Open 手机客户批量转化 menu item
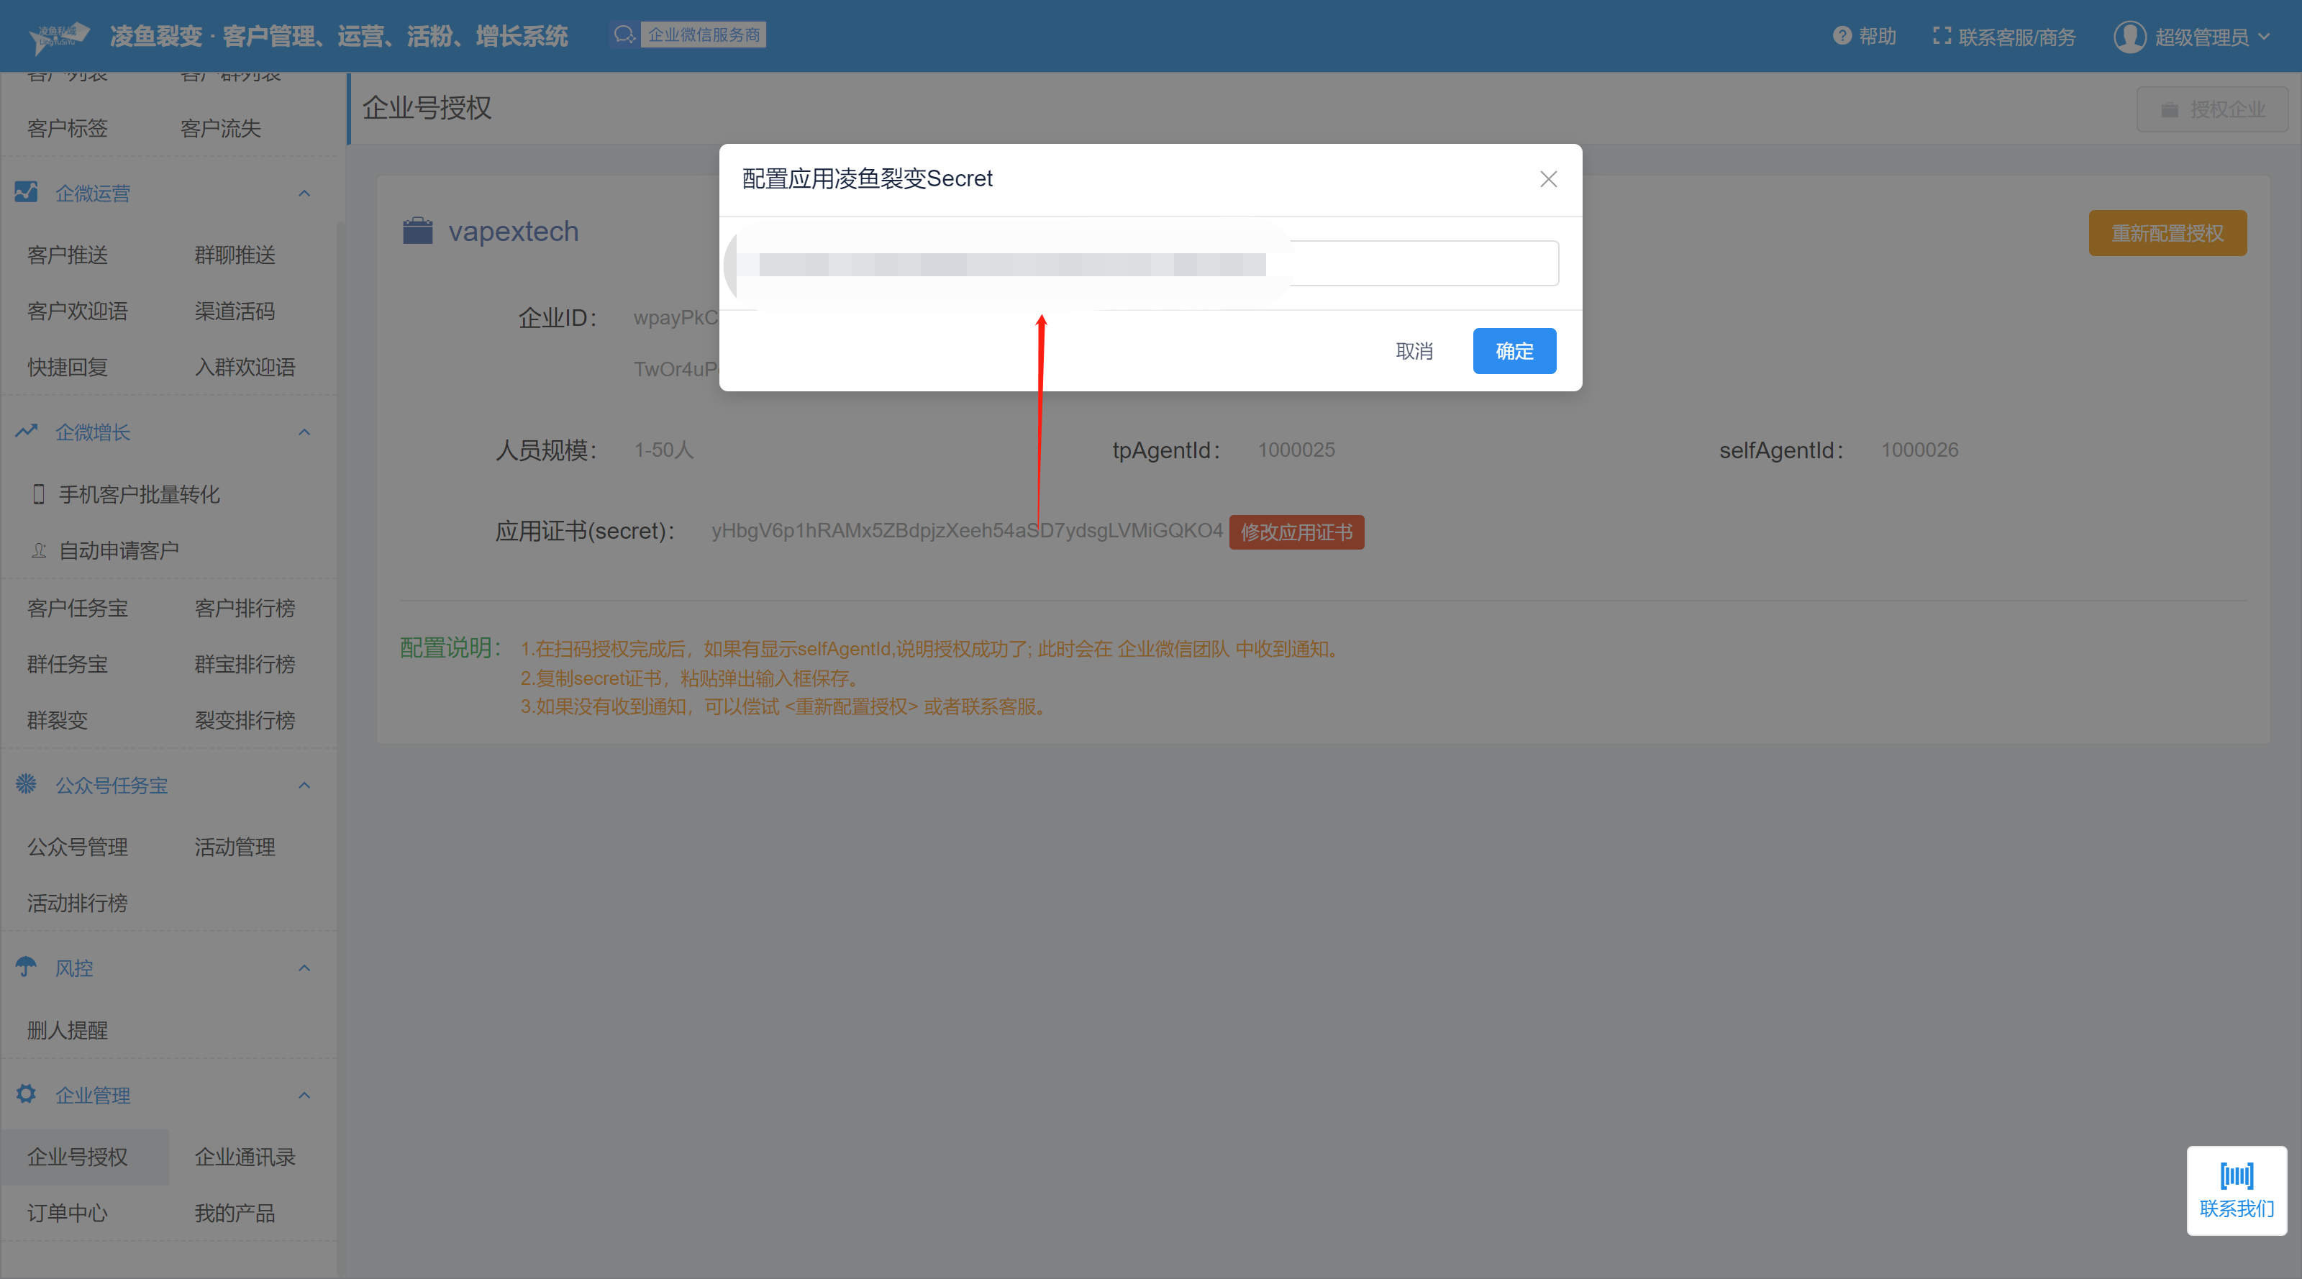Viewport: 2302px width, 1279px height. tap(139, 494)
